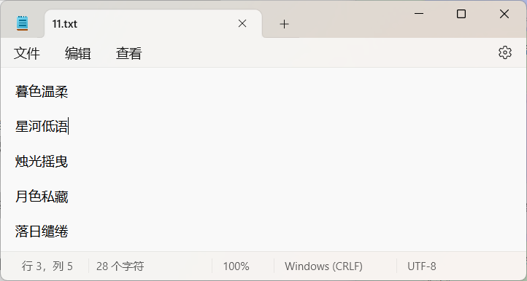The width and height of the screenshot is (527, 281).
Task: Click the 行 3，列 5 position indicator
Action: click(47, 266)
